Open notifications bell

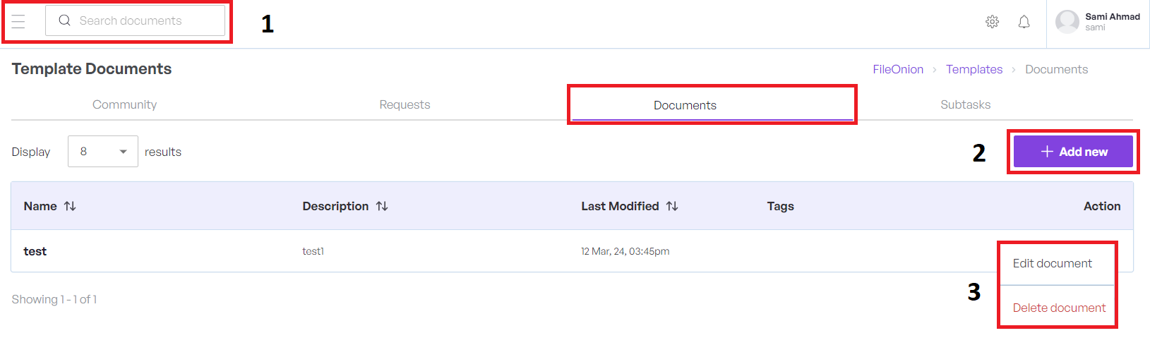[x=1024, y=22]
